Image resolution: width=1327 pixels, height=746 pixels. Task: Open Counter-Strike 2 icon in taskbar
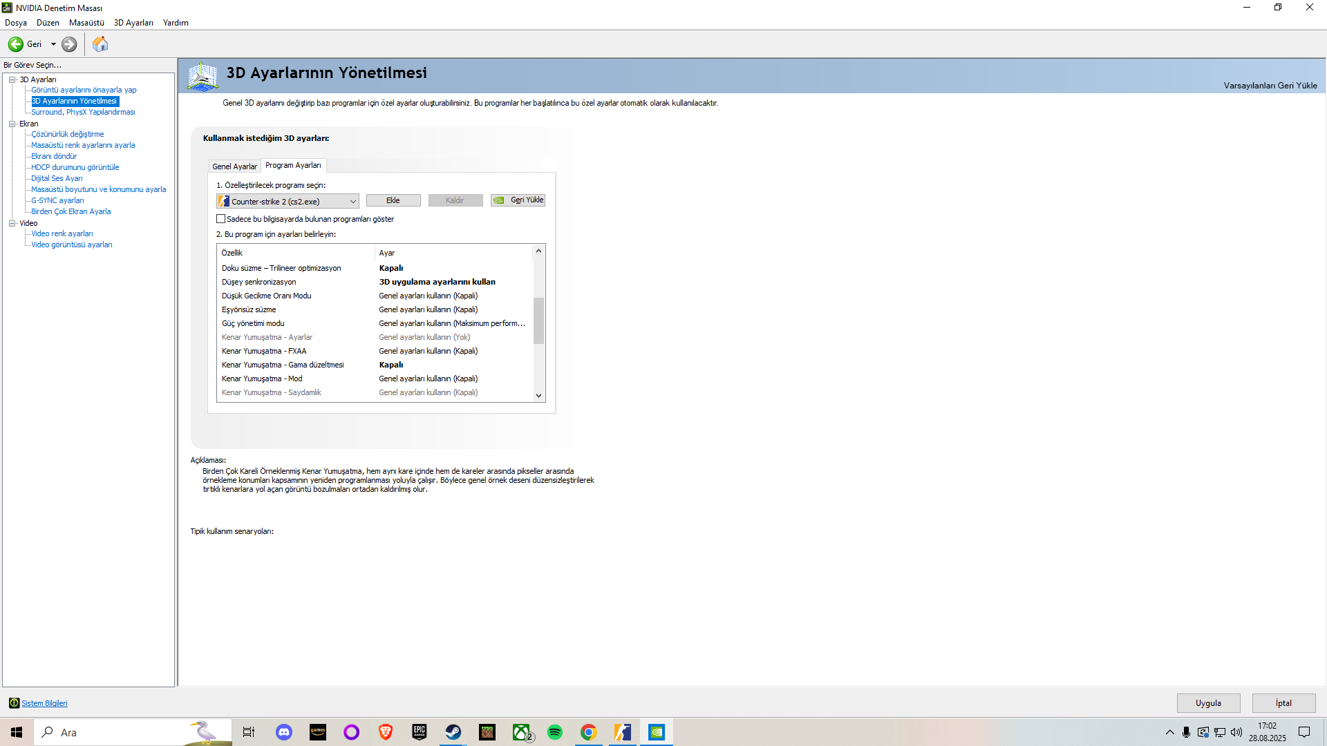[623, 732]
